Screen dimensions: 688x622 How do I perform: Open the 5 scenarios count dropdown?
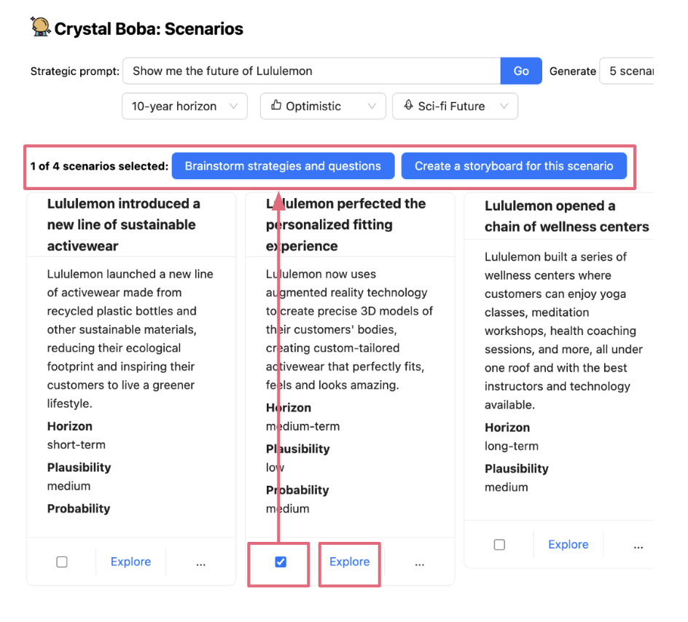pyautogui.click(x=628, y=71)
